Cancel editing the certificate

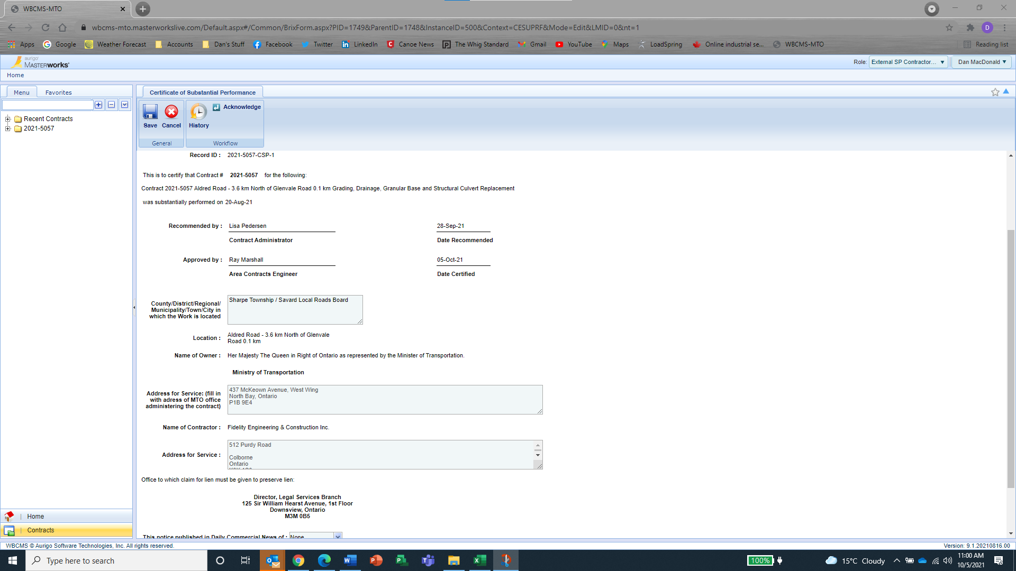[x=171, y=116]
